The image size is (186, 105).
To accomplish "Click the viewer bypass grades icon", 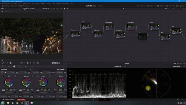I will [x=53, y=9].
